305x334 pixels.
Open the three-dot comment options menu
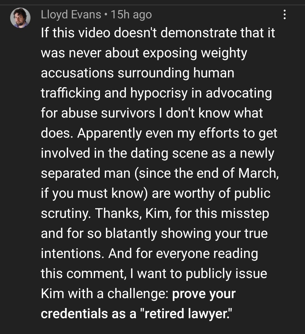click(x=285, y=15)
